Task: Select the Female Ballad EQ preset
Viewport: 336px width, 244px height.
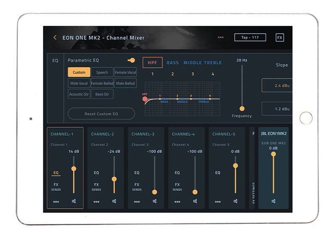Action: click(102, 83)
